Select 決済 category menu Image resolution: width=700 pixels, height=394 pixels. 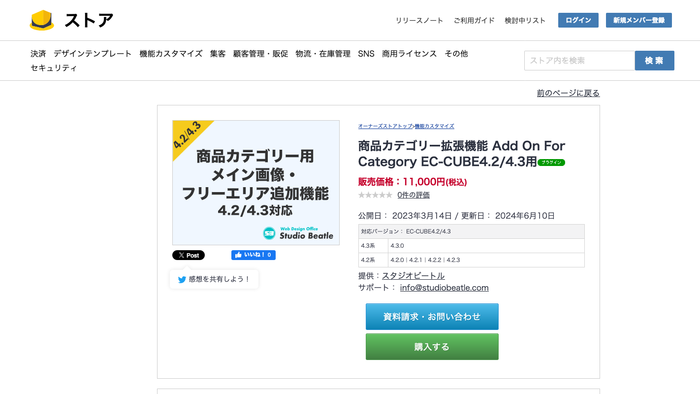pos(38,54)
